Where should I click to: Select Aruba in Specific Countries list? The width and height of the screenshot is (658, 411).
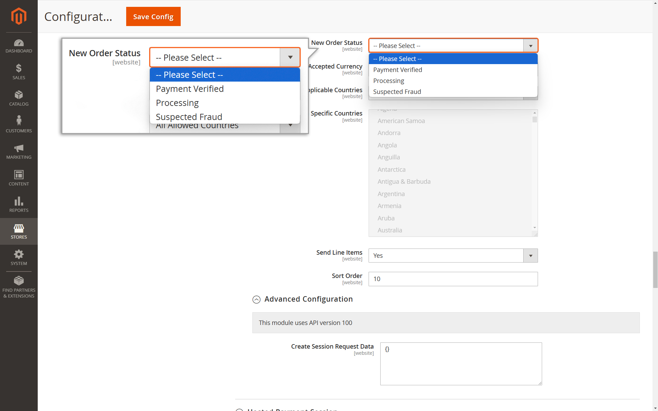[x=386, y=218]
